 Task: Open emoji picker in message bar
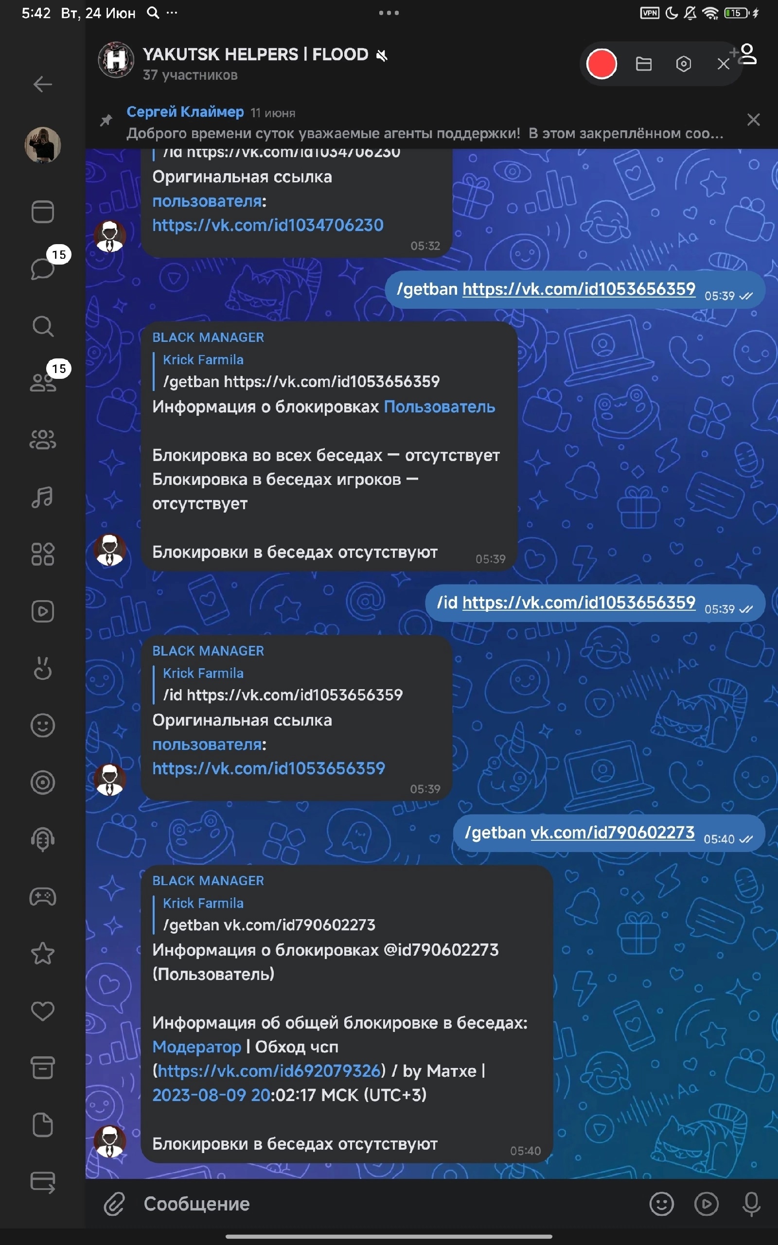(661, 1204)
